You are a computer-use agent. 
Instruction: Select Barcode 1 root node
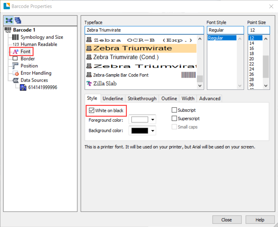24,30
